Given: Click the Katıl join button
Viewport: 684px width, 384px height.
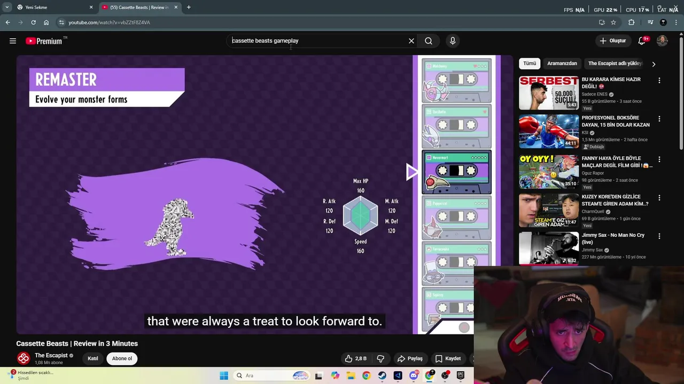Looking at the screenshot, I should 93,358.
